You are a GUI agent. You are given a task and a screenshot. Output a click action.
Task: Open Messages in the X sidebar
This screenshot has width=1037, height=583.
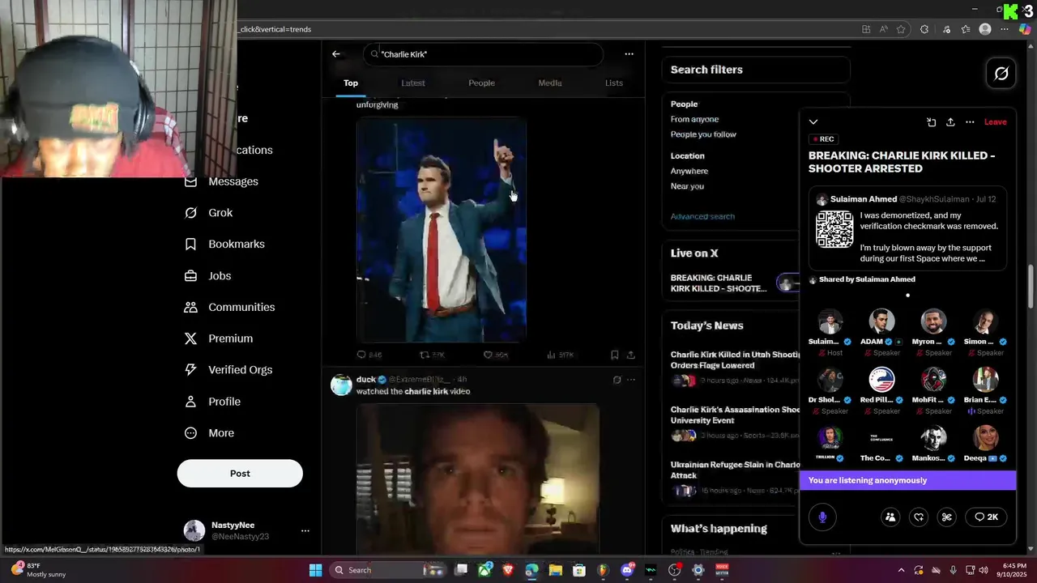tap(221, 181)
